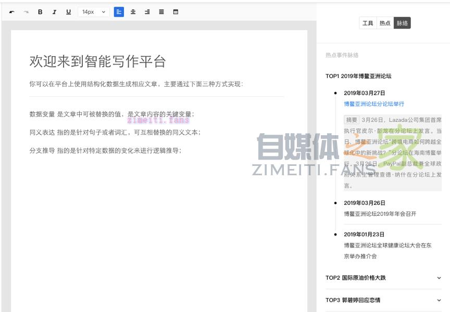This screenshot has width=450, height=312.
Task: Select justify text alignment
Action: 161,12
